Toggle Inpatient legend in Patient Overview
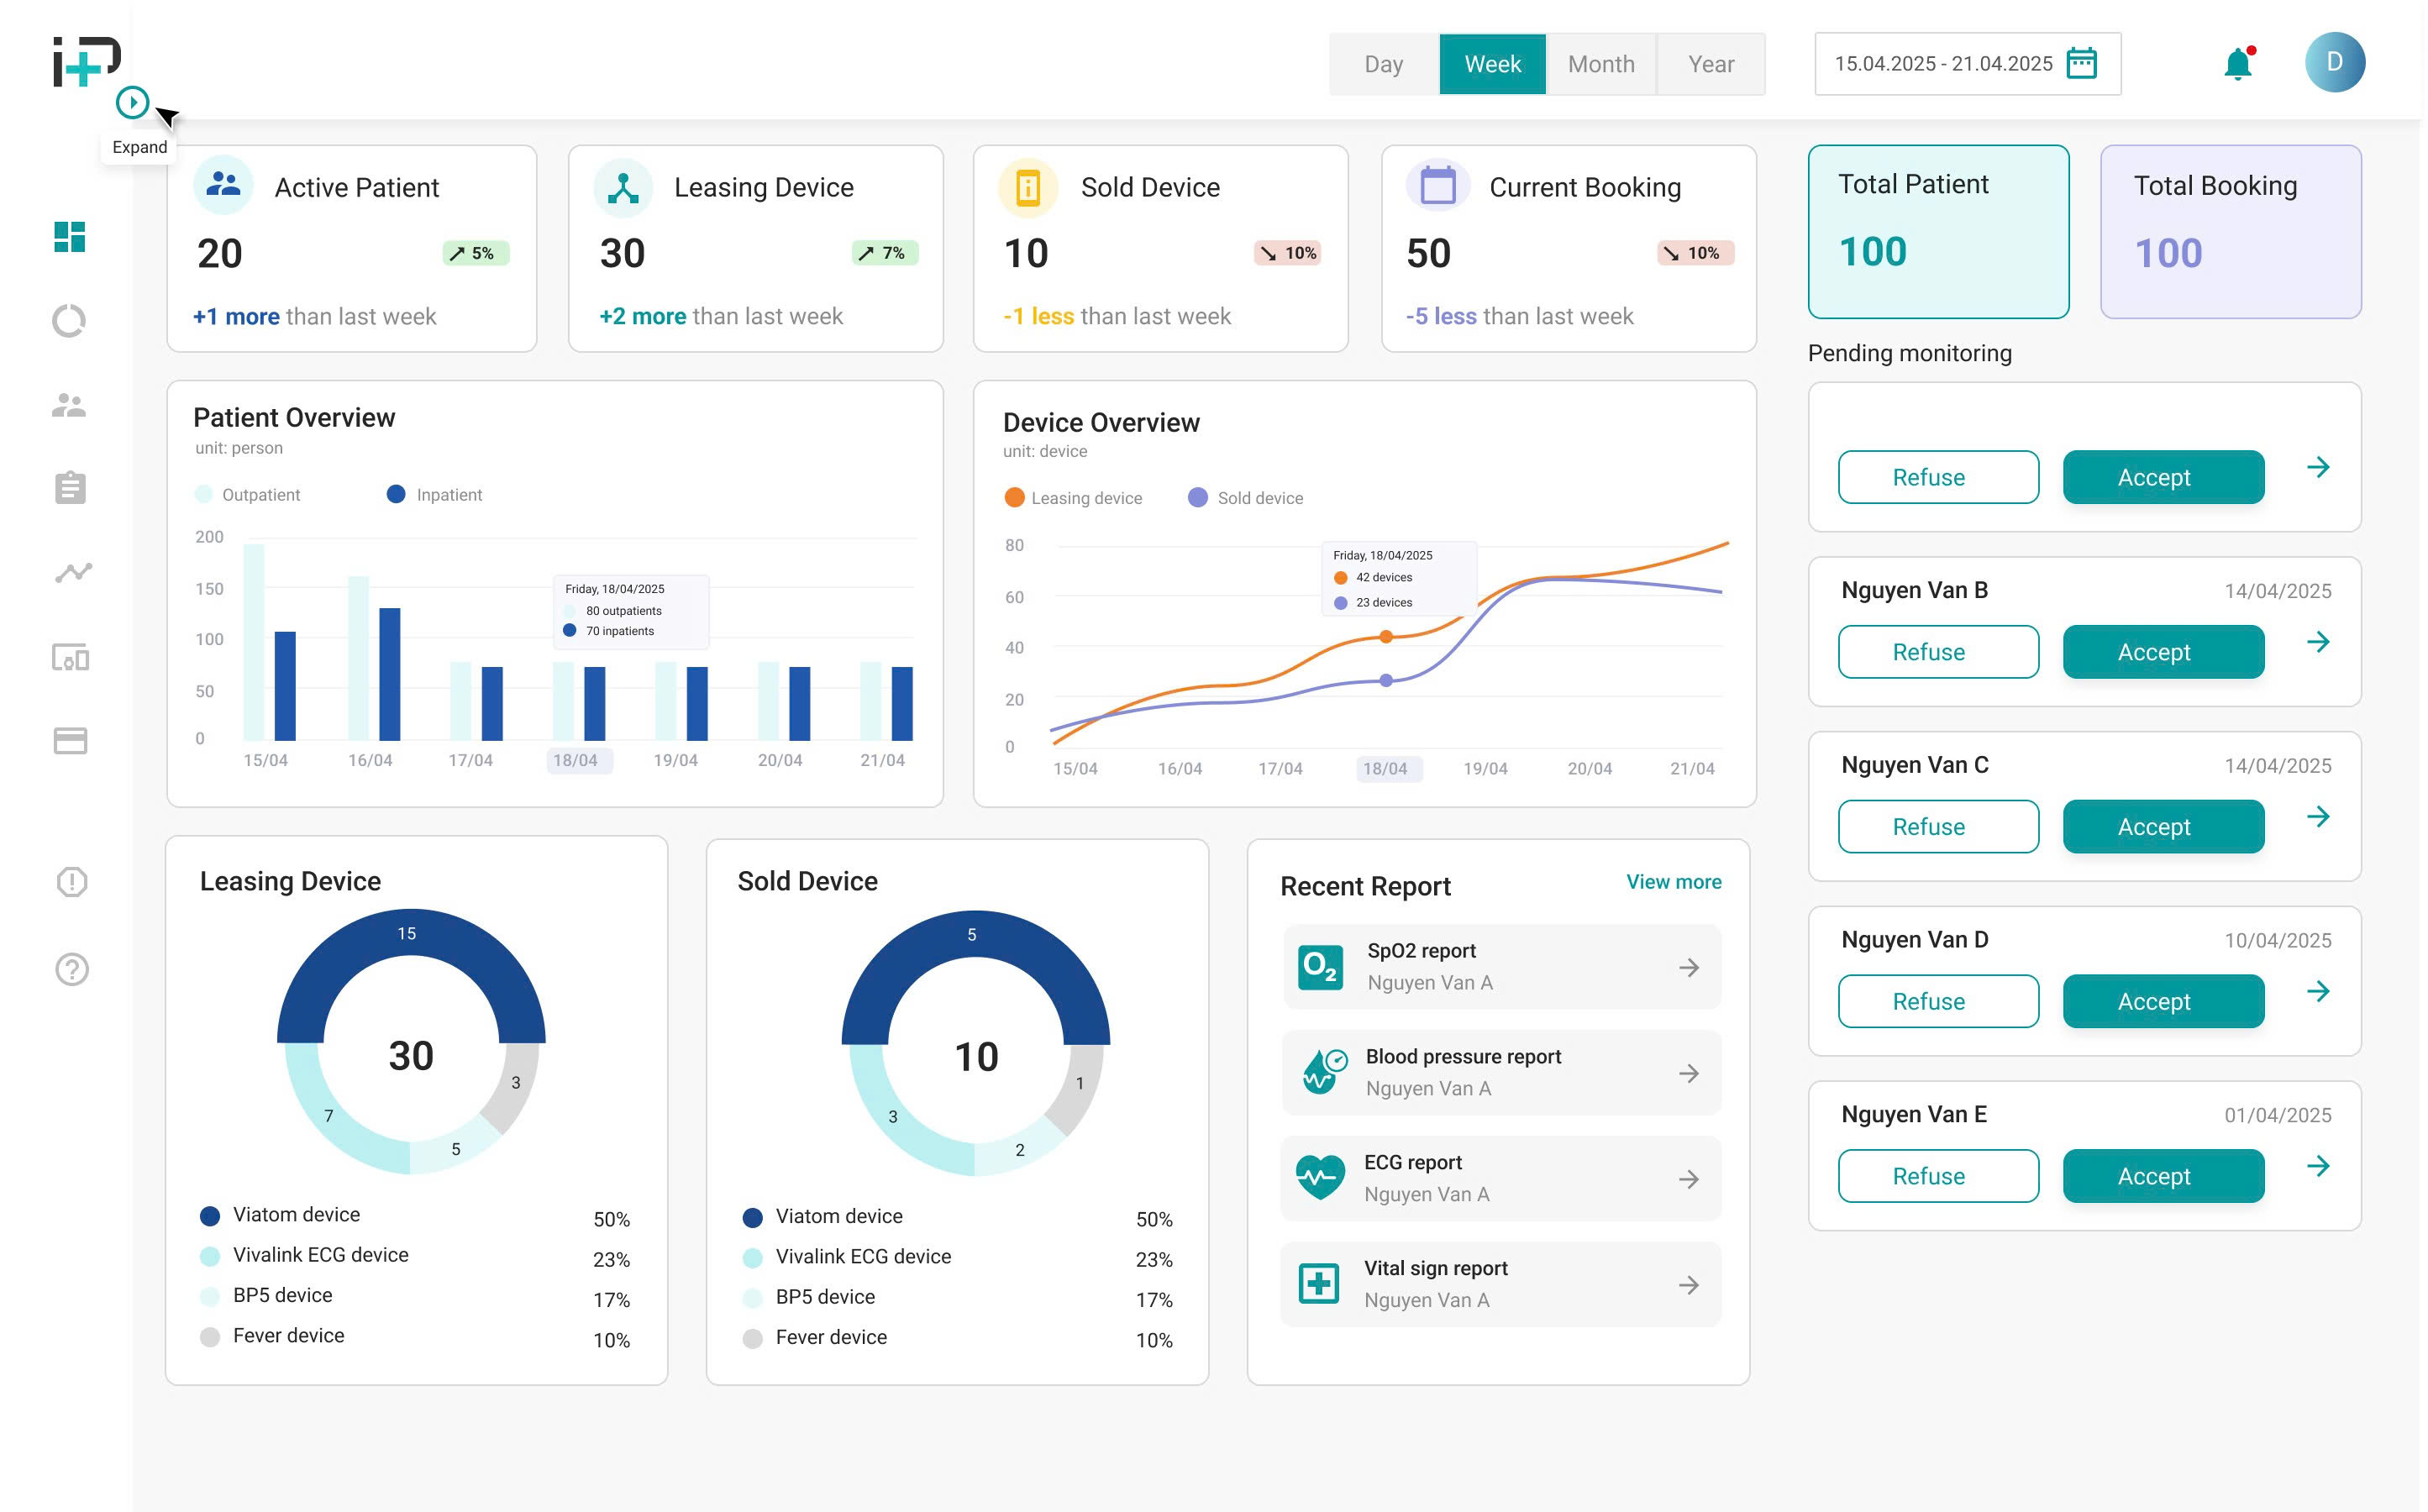The height and width of the screenshot is (1512, 2428). [x=434, y=494]
